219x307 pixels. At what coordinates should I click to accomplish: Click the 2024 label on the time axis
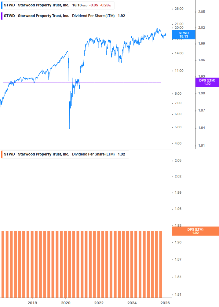[132, 303]
